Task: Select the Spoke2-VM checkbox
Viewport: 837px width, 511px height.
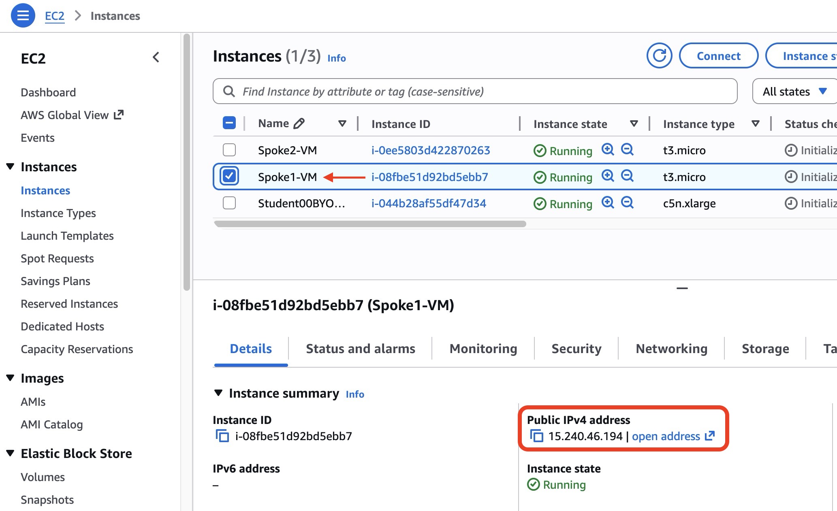Action: (x=229, y=150)
